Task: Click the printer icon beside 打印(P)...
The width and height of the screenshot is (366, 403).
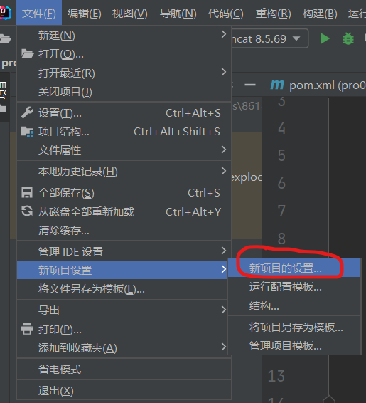Action: [27, 329]
